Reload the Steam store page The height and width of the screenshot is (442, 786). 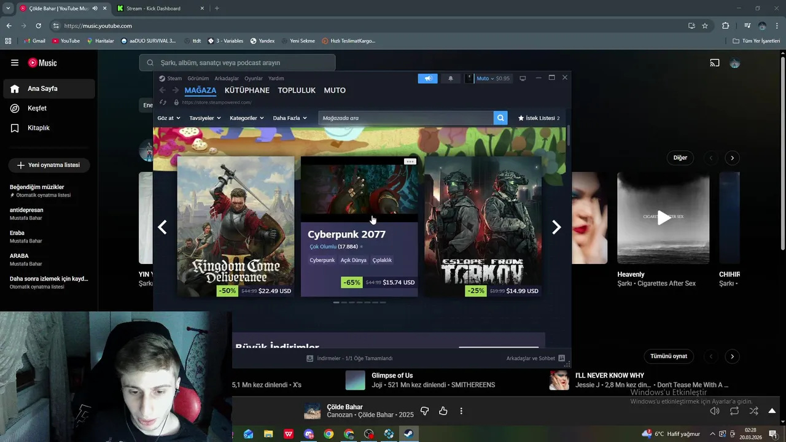coord(163,103)
